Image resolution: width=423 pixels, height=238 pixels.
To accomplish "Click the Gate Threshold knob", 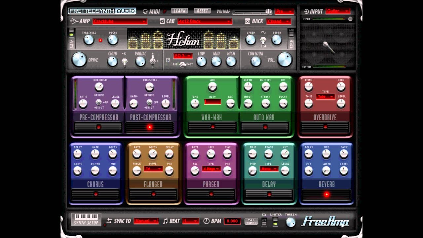I will point(89,40).
